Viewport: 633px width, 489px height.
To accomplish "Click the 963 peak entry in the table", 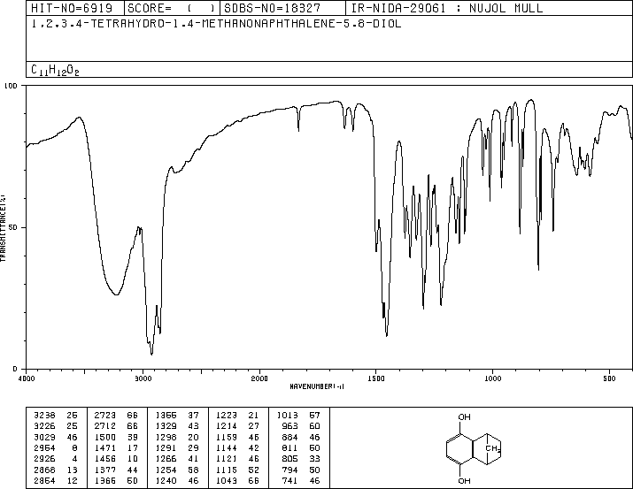I will coord(301,425).
